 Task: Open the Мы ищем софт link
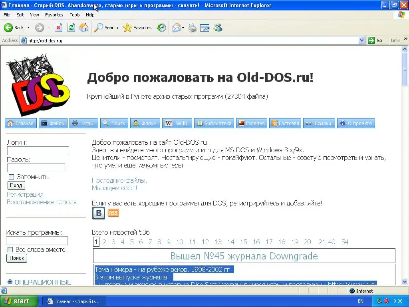(114, 188)
